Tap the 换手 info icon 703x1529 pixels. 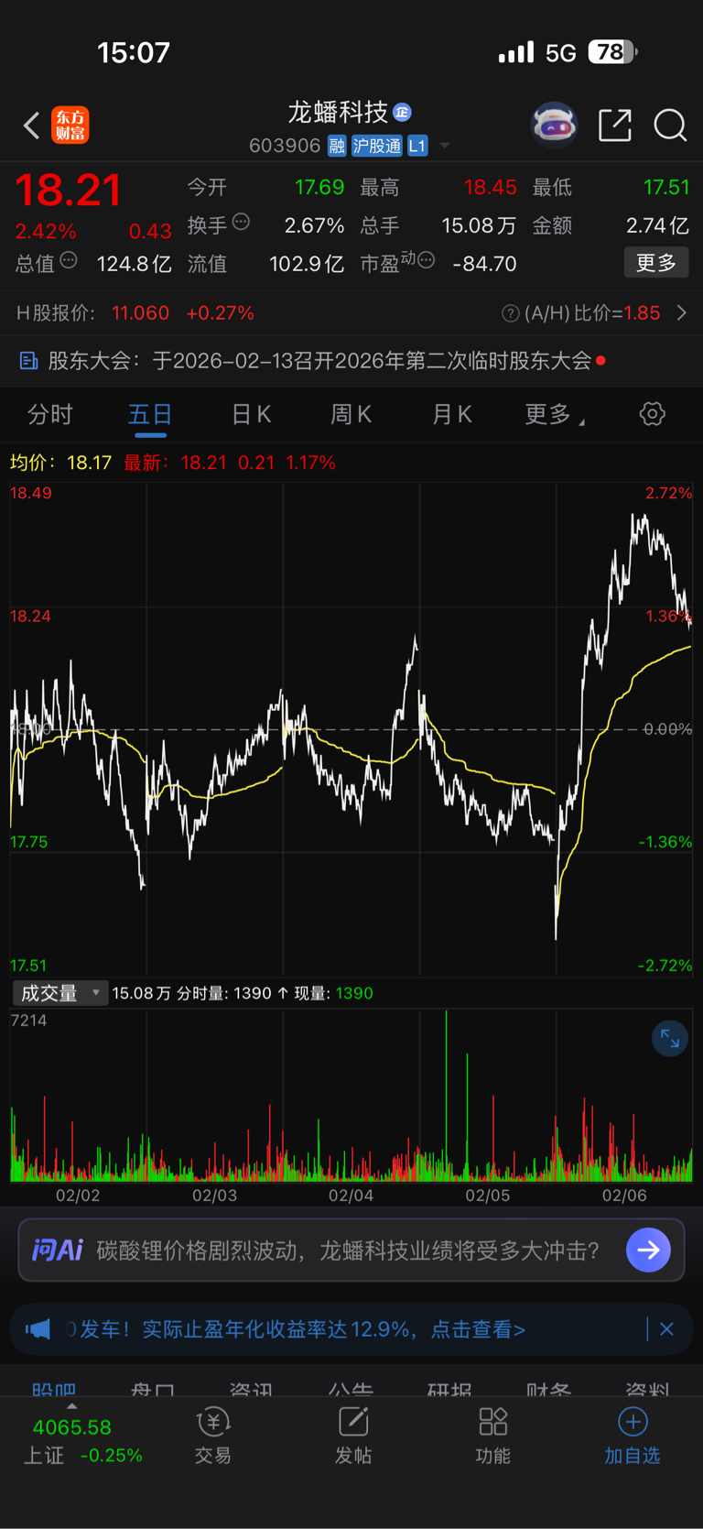(242, 222)
